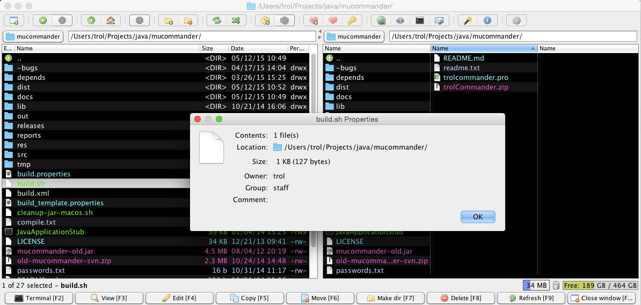Screen dimensions: 641x305
Task: Open left panel mucommander drive dropdown
Action: coord(33,36)
